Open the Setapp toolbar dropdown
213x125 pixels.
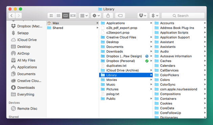click(155, 16)
